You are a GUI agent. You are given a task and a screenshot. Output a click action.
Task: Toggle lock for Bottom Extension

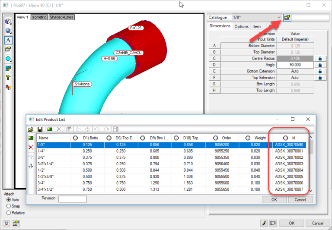coord(320,71)
